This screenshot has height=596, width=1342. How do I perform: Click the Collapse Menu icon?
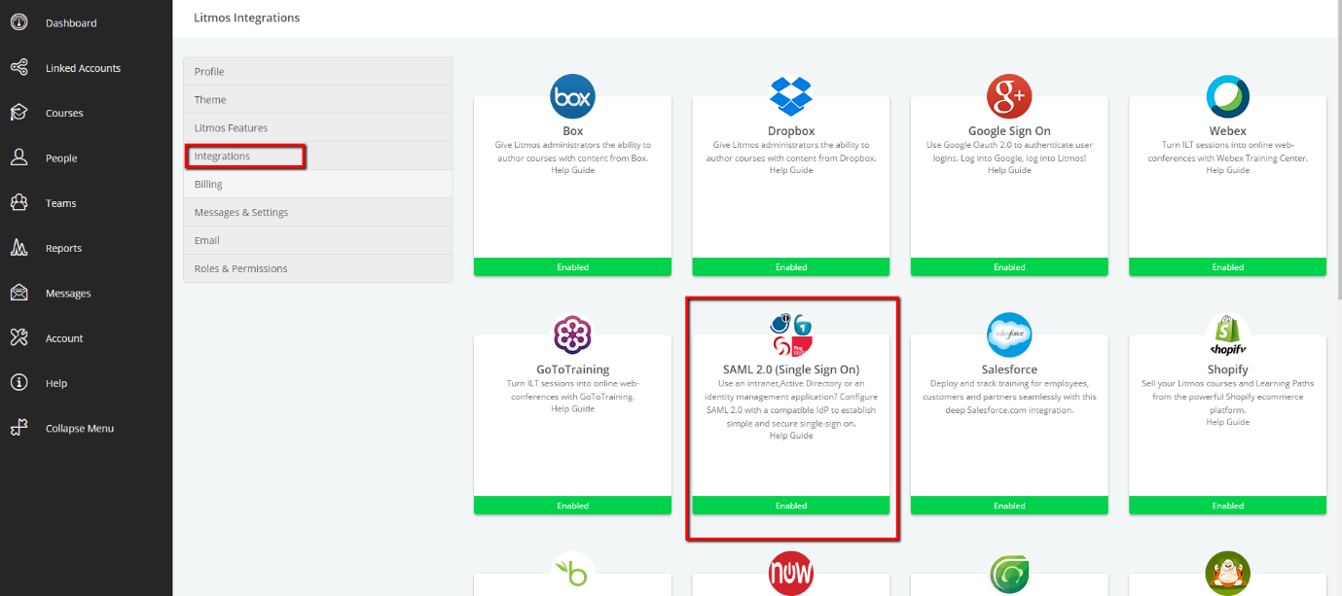pos(18,428)
